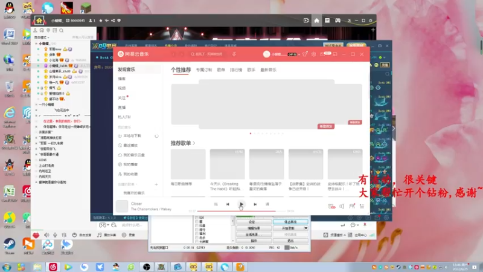Open lyrics icon right of next button

267,204
